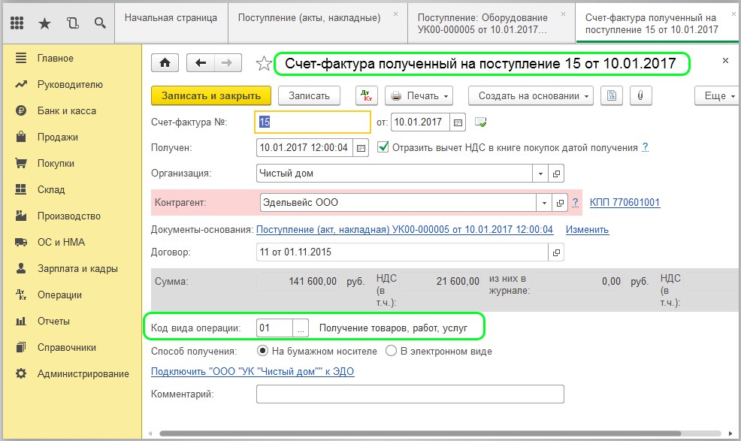Open Руководителю section
Viewport: 741px width, 441px height.
(x=70, y=85)
